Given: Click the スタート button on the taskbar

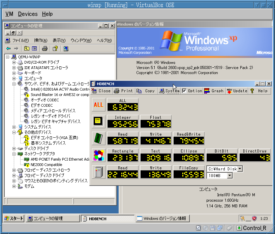Looking at the screenshot, I should [14, 219].
